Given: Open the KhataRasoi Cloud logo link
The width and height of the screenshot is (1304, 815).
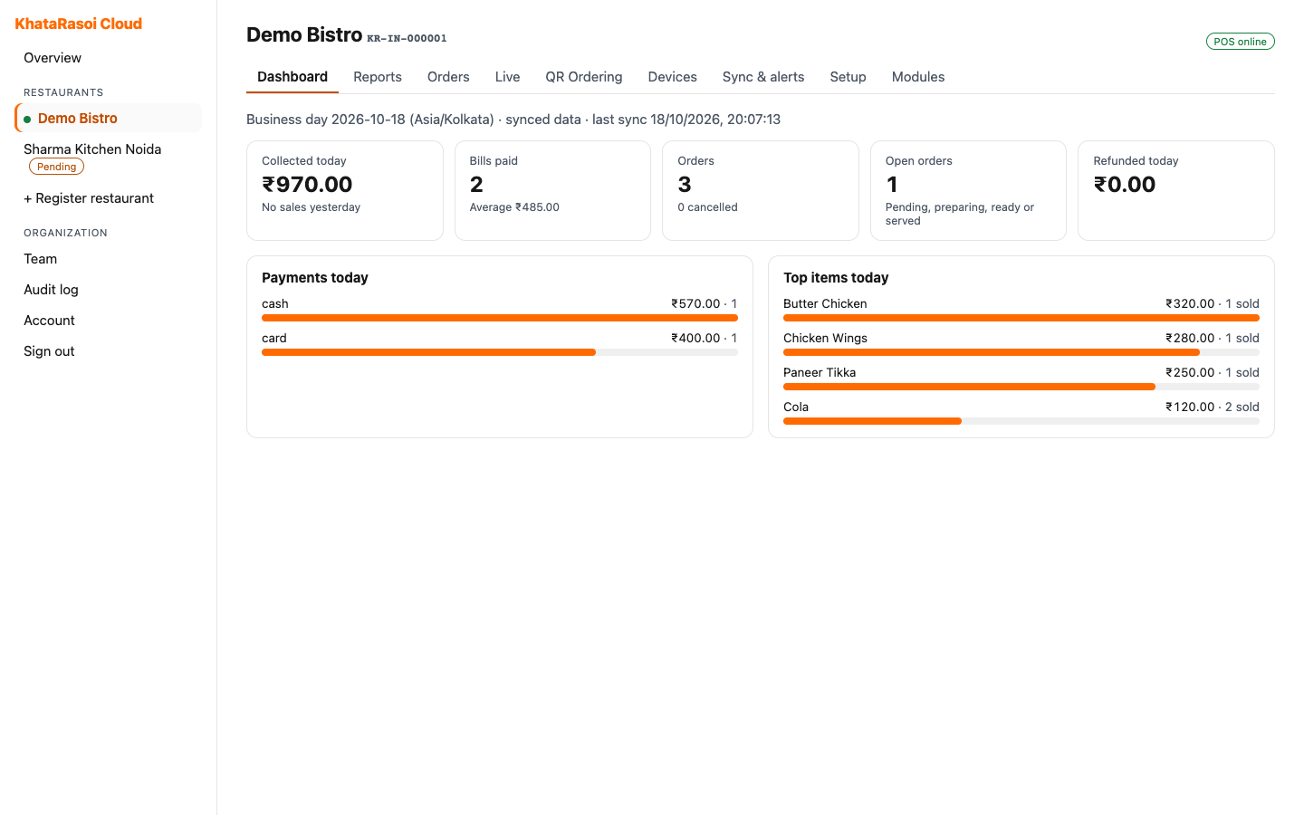Looking at the screenshot, I should [x=79, y=24].
